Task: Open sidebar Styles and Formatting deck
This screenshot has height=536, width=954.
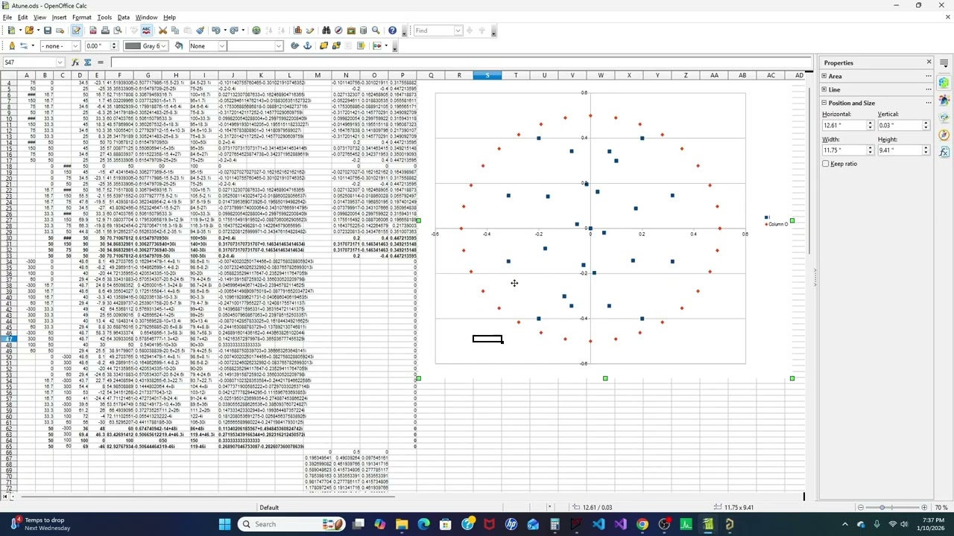Action: point(944,100)
